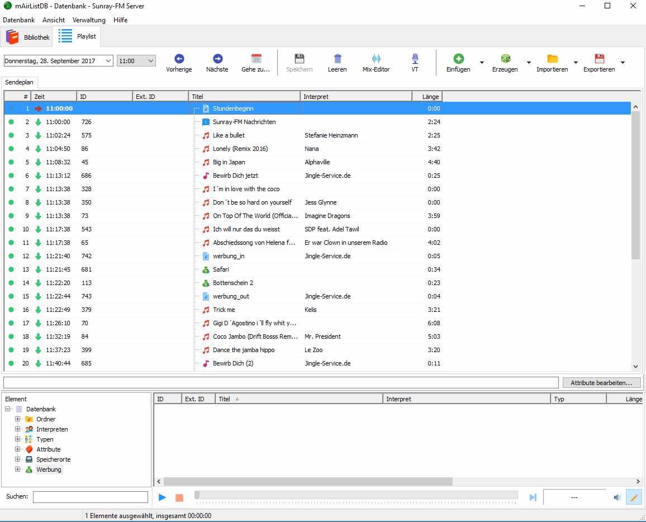Sort playlist by Interpret column header
Image resolution: width=646 pixels, height=522 pixels.
(x=355, y=97)
